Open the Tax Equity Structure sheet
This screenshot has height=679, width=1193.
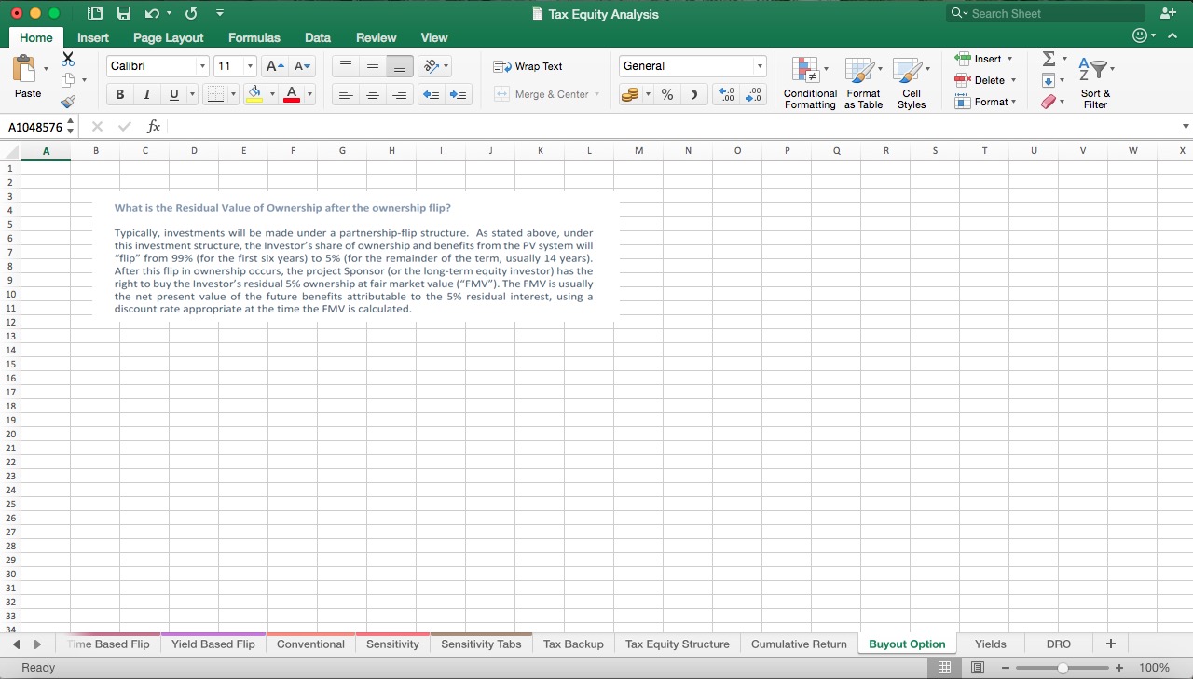[677, 644]
